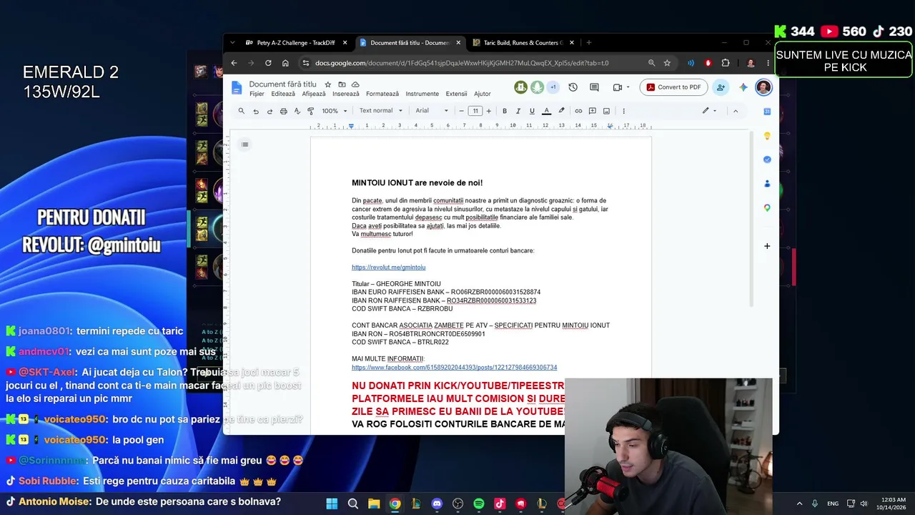
Task: Open the Gemini sparkle icon
Action: pos(743,87)
